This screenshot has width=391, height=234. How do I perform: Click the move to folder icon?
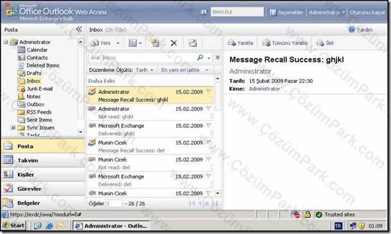[x=155, y=43]
